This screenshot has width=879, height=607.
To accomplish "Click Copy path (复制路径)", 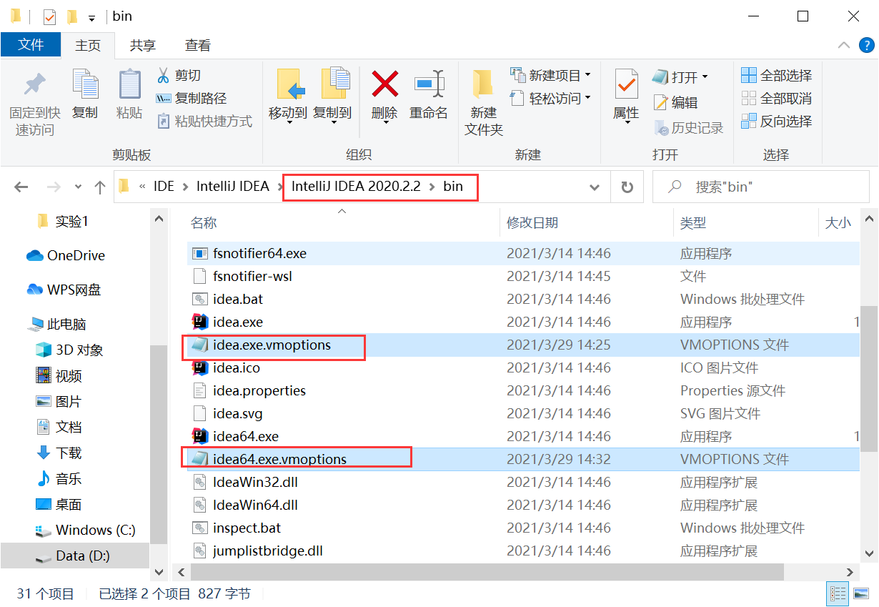I will (192, 99).
